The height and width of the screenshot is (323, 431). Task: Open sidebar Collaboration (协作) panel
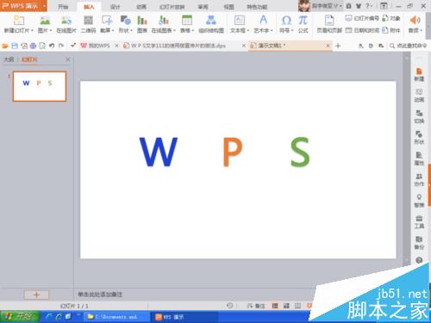(419, 180)
